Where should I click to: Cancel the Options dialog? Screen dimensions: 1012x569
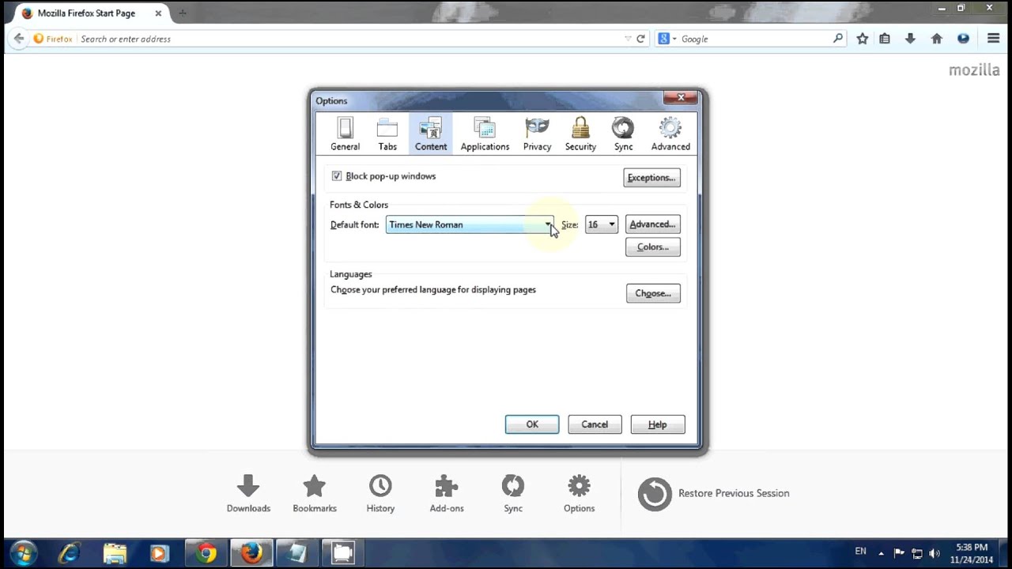click(595, 424)
